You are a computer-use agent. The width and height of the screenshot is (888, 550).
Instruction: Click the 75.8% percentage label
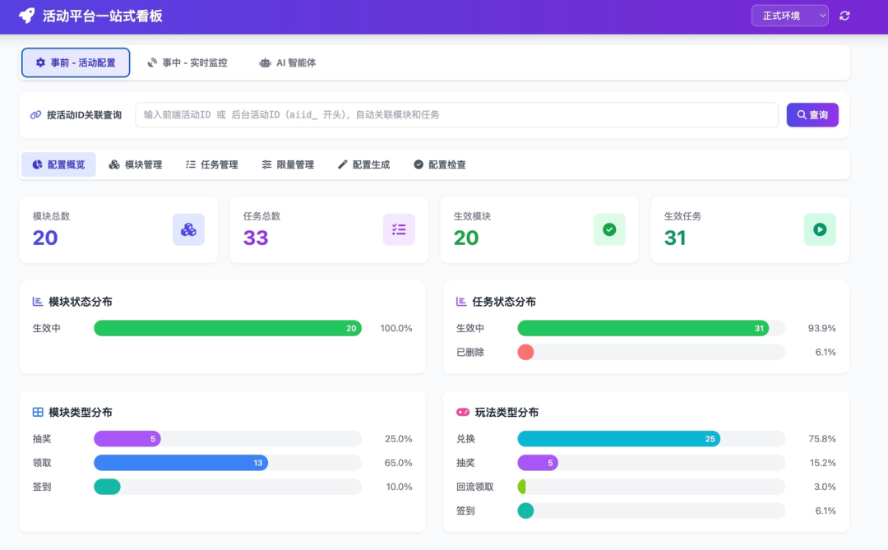[x=822, y=438]
